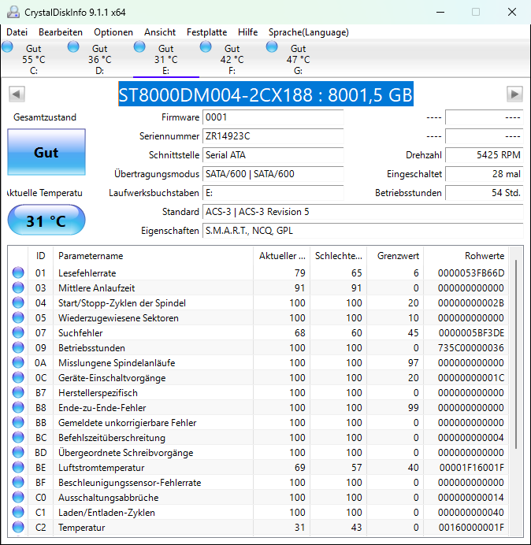This screenshot has width=531, height=545.
Task: Select drive C: status orb at 55 °C
Action: 7,46
